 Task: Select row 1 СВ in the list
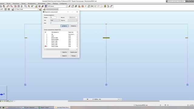(x=61, y=34)
